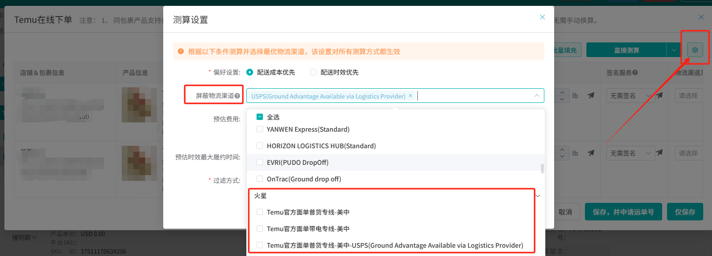Toggle the 全选 checkbox

click(x=260, y=117)
